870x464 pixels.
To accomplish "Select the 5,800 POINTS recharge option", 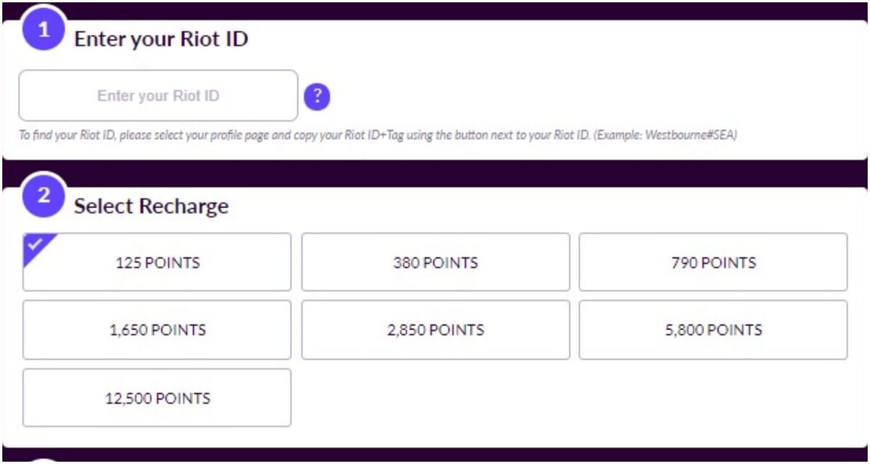I will coord(713,330).
